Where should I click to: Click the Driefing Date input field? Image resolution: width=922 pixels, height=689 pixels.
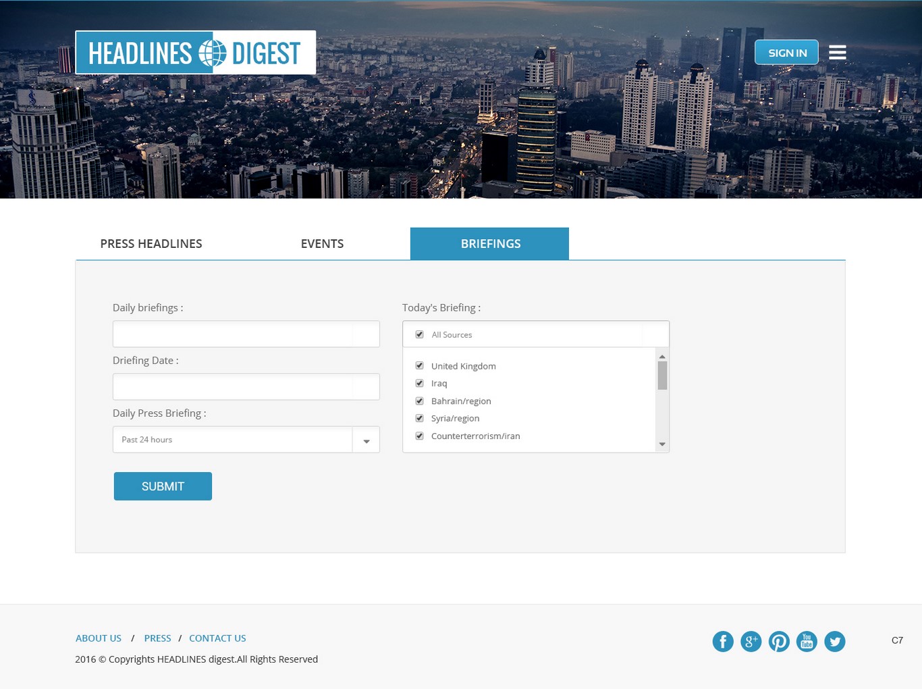246,387
